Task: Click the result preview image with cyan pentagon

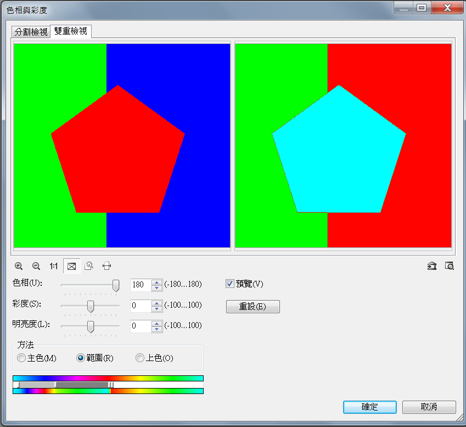Action: (x=343, y=146)
